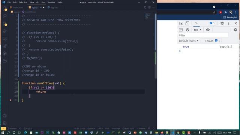Screen dimensions: 240x135
Task: Open the View menu
Action: tap(31, 2)
